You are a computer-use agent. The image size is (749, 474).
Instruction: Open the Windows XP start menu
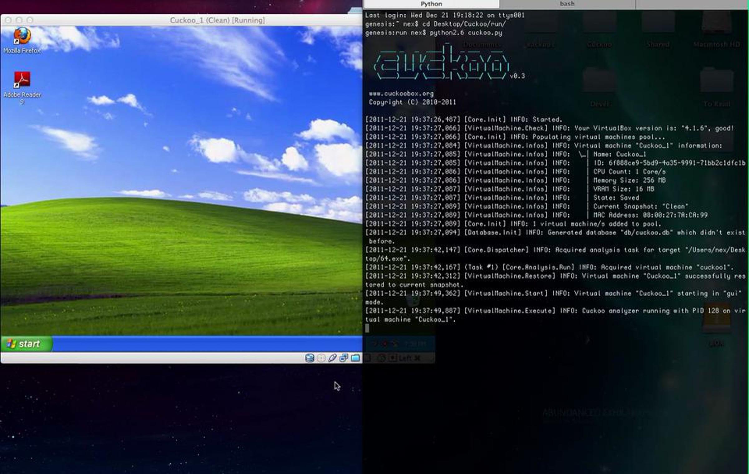click(26, 344)
